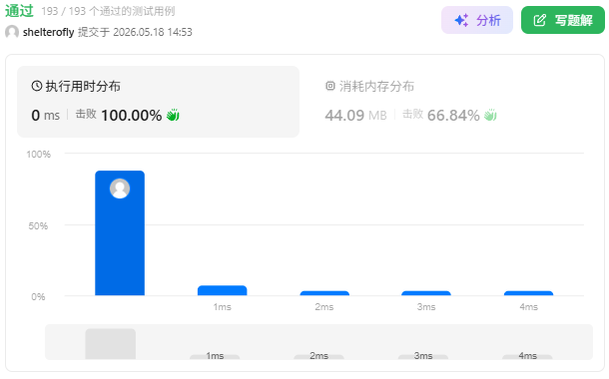Viewport: 609px width, 379px height.
Task: Click clapping hands icon next to 66.84%
Action: pyautogui.click(x=490, y=116)
